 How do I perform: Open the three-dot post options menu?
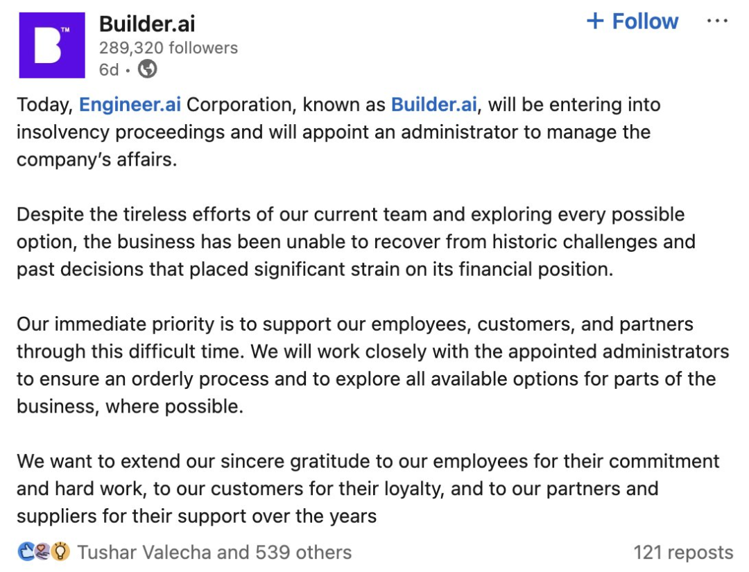(x=717, y=21)
